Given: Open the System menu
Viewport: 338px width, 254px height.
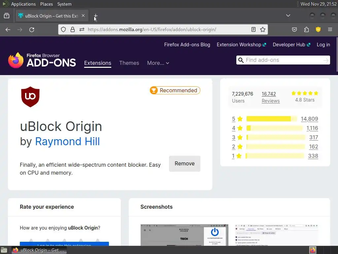Looking at the screenshot, I should (x=64, y=4).
